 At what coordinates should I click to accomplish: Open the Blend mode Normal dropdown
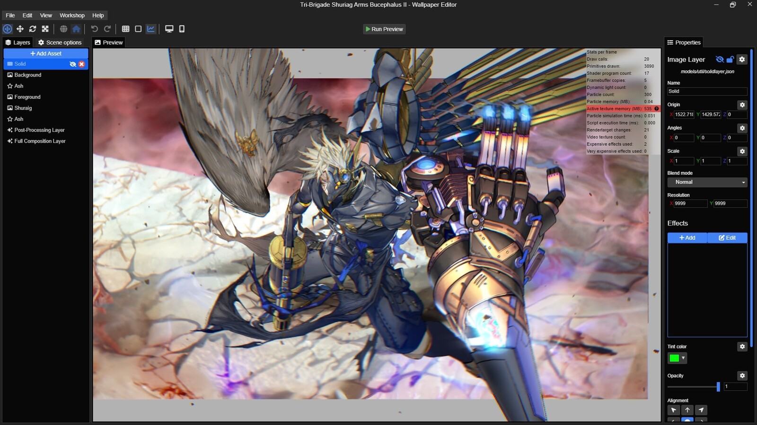click(x=707, y=182)
